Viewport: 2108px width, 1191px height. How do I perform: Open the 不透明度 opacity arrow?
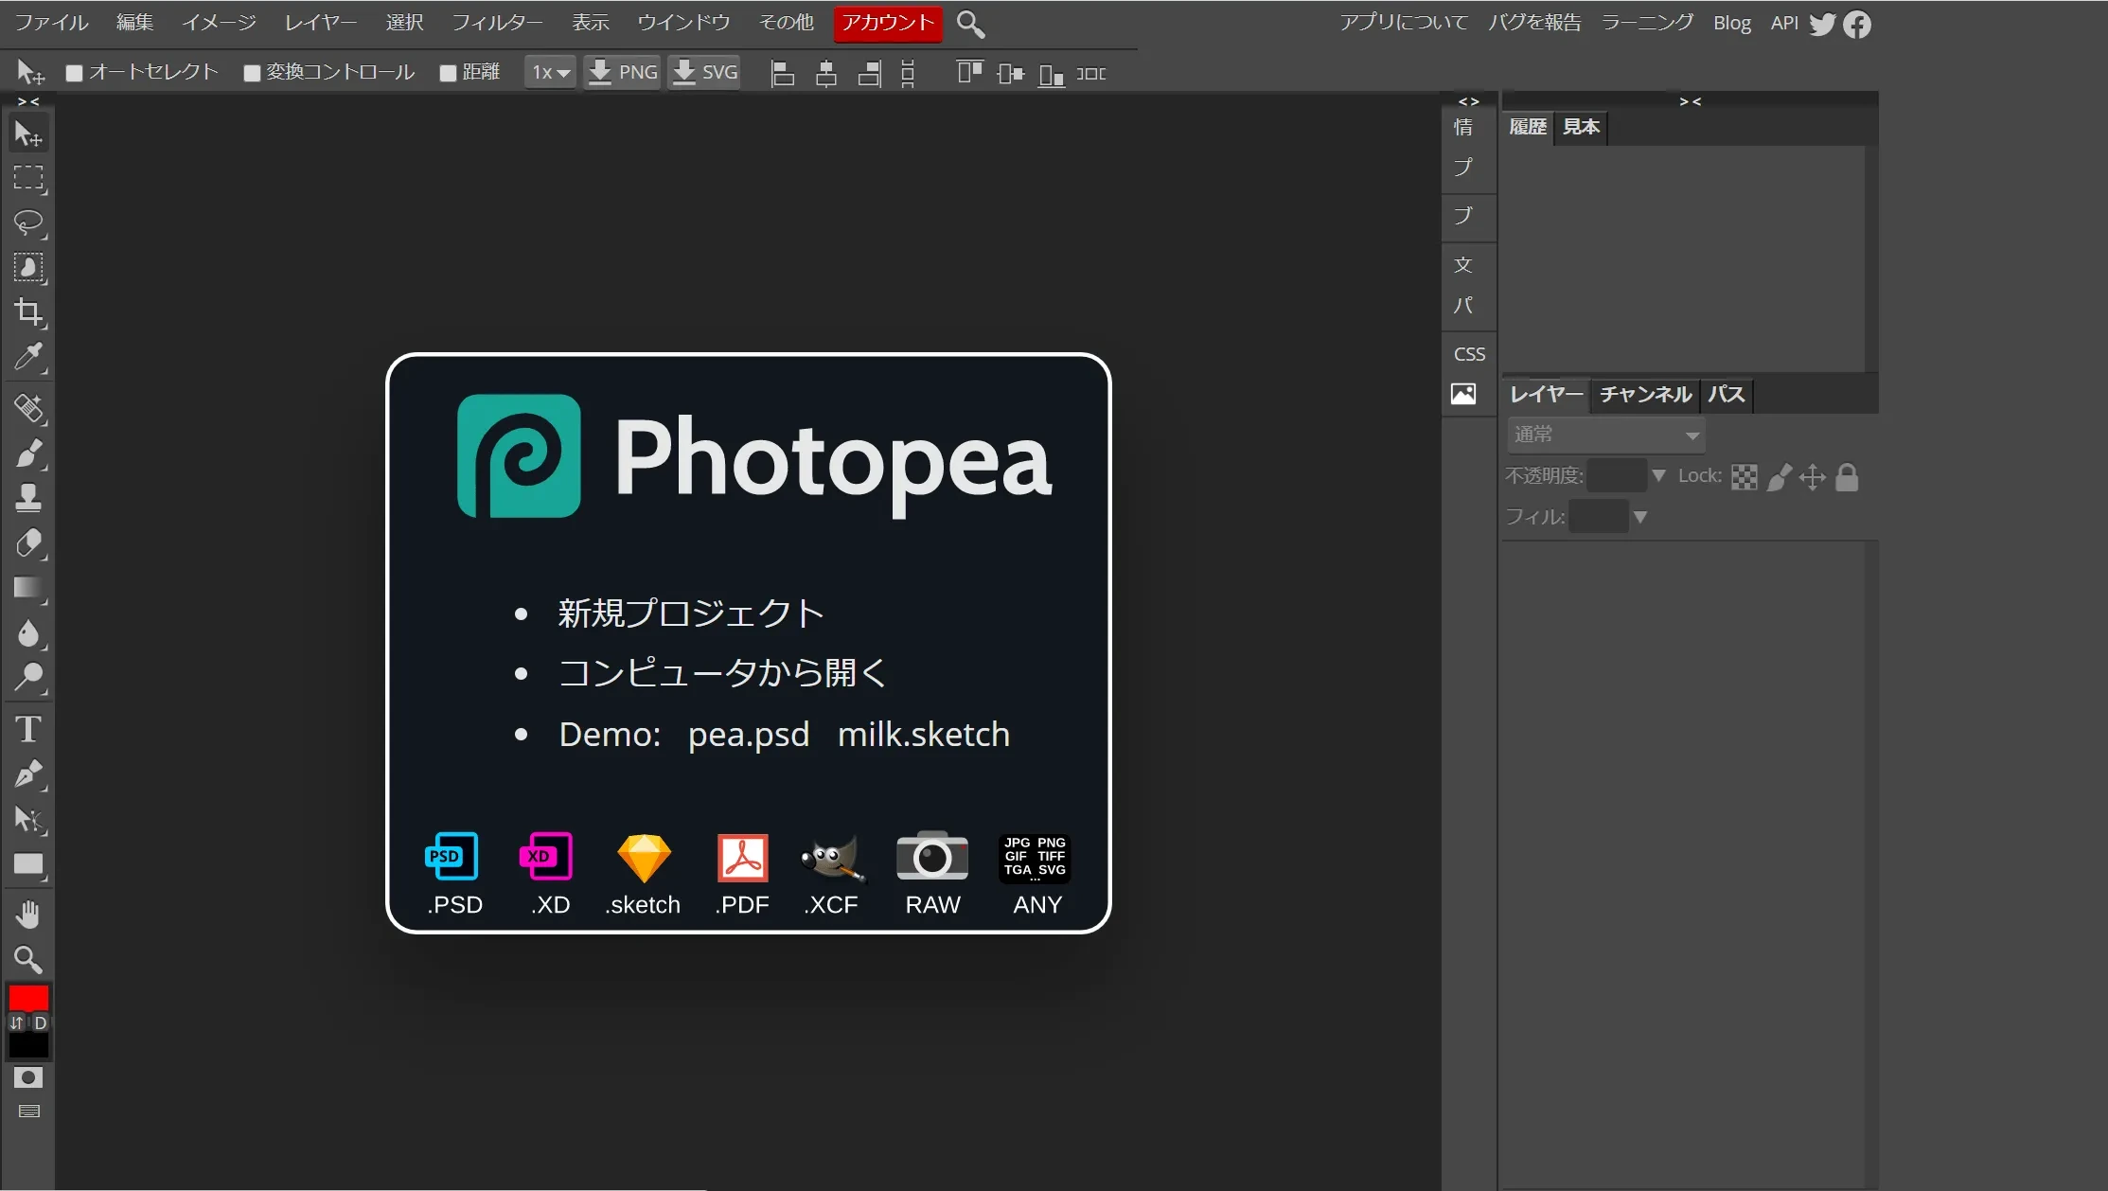click(1658, 475)
